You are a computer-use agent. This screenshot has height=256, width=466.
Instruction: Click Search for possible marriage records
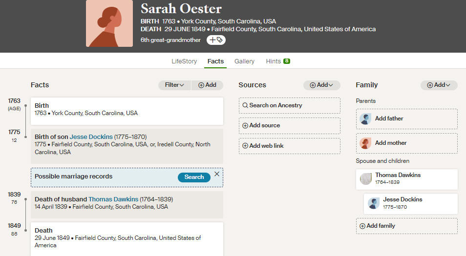pyautogui.click(x=194, y=177)
